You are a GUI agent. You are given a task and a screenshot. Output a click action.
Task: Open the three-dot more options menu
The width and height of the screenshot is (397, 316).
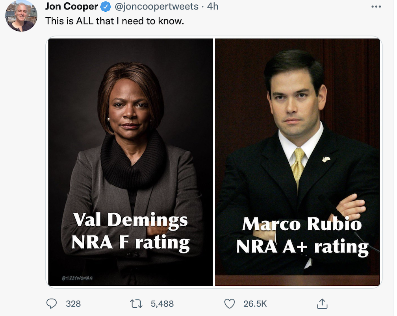point(376,7)
